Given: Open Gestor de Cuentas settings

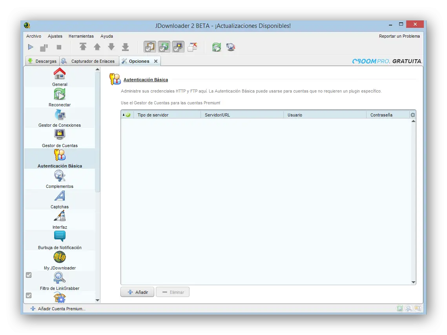Looking at the screenshot, I should (x=60, y=138).
